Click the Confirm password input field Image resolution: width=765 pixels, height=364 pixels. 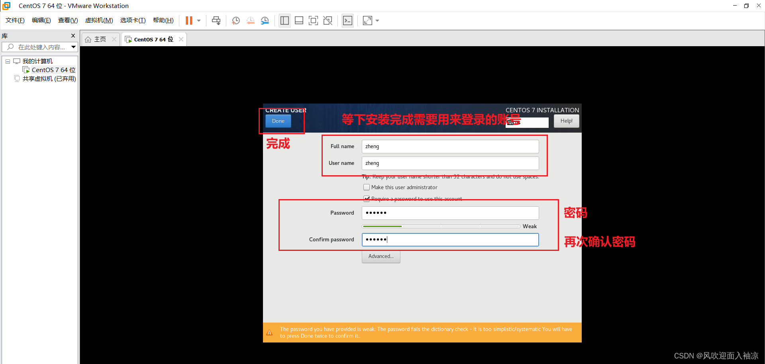coord(450,240)
